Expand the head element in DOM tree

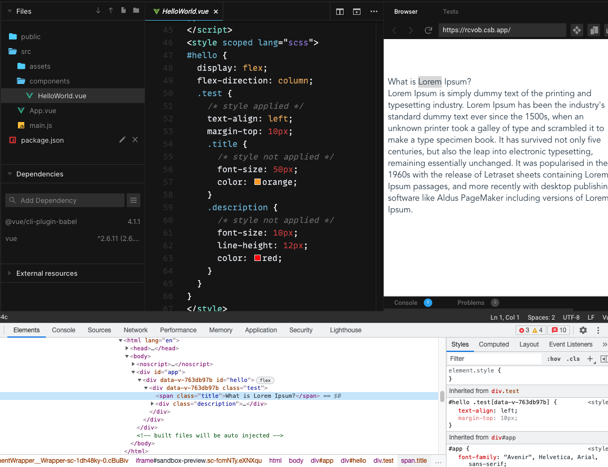click(127, 348)
